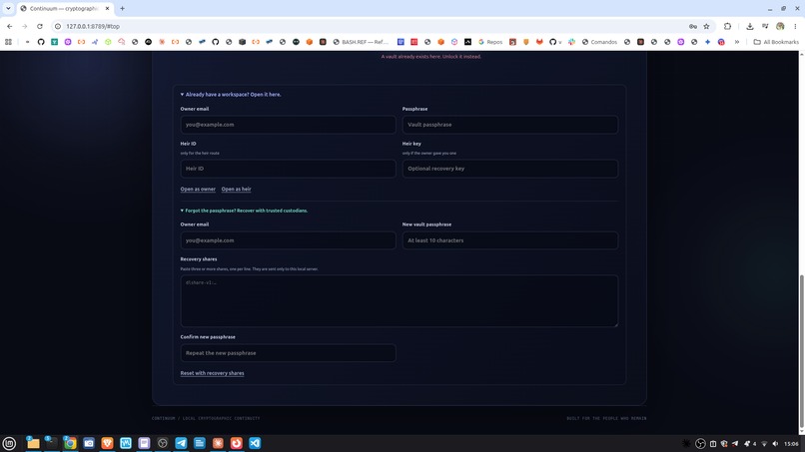Open the Comandos bookmark

click(599, 42)
